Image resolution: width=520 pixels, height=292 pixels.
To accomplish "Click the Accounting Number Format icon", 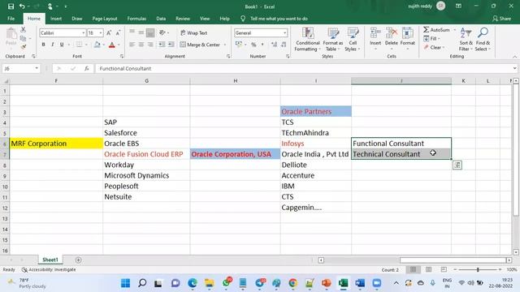I will (x=238, y=45).
